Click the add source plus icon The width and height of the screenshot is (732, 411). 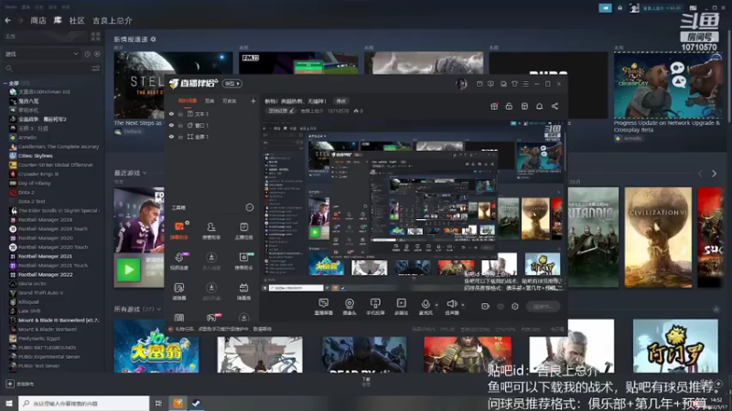253,100
